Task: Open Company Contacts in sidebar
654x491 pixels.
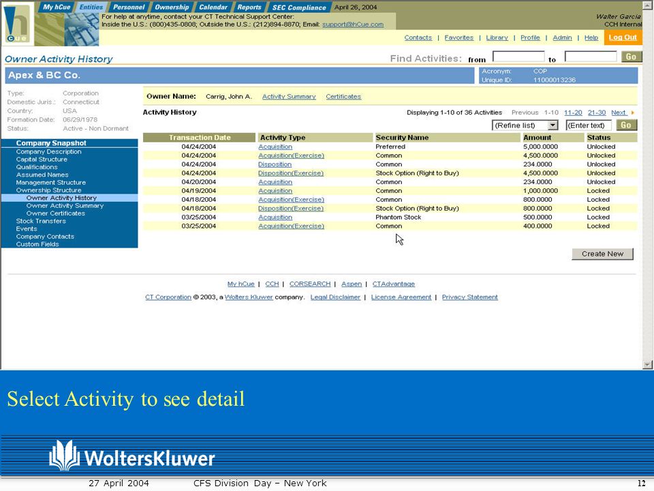Action: (45, 237)
